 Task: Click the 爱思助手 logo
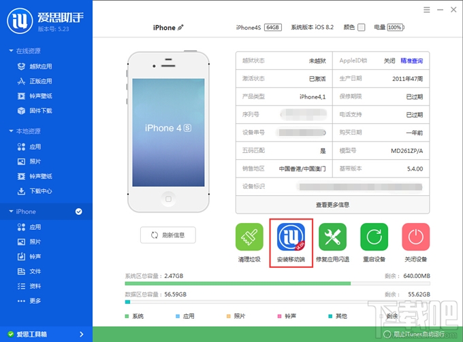pos(20,21)
